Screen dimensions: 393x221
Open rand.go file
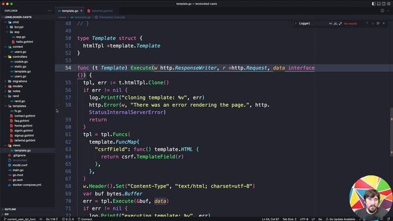[x=20, y=101]
